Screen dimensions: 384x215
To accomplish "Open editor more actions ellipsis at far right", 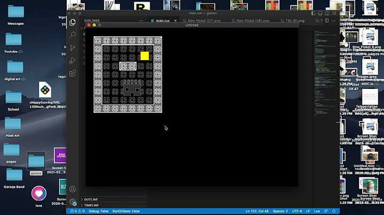I will point(333,21).
